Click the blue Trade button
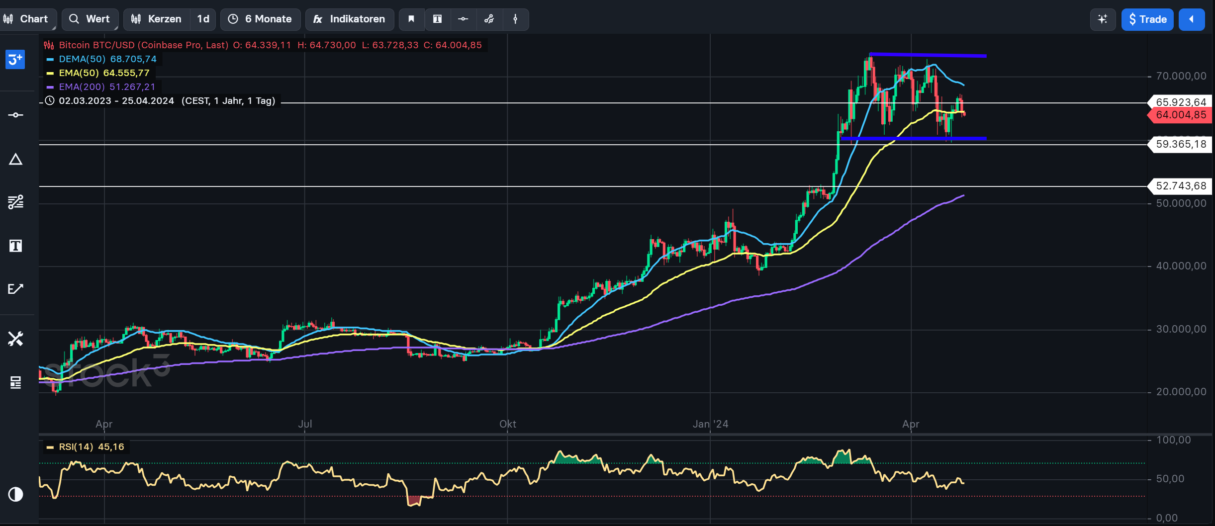This screenshot has height=526, width=1215. click(x=1147, y=19)
